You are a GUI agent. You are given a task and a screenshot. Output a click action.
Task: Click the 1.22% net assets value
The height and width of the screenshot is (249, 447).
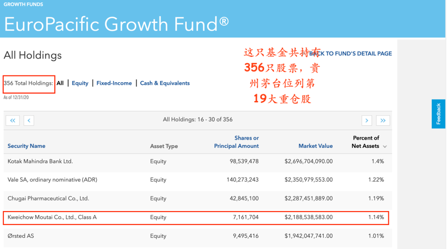coord(376,180)
